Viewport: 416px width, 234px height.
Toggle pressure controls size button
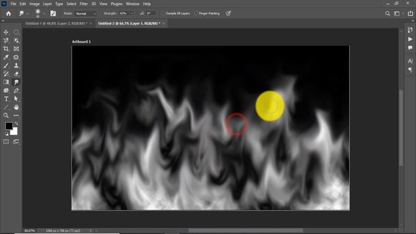[x=228, y=13]
